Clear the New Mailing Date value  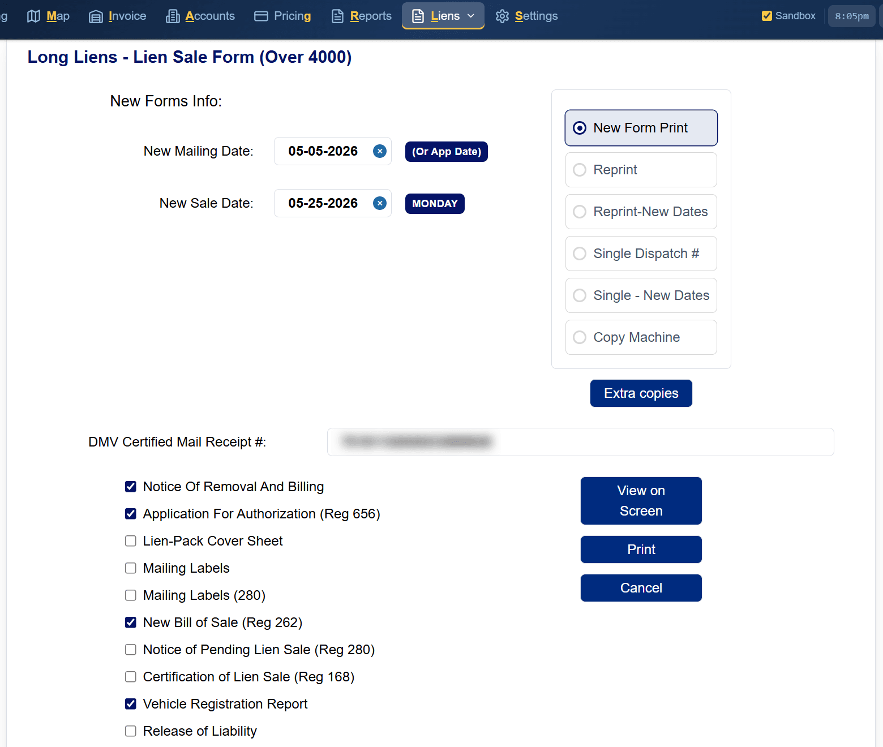click(x=380, y=151)
